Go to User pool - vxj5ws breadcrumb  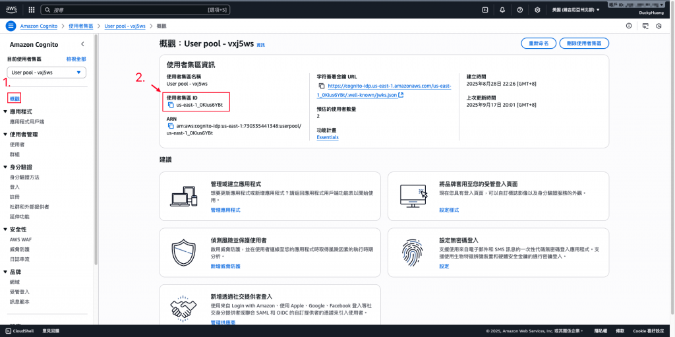(125, 26)
